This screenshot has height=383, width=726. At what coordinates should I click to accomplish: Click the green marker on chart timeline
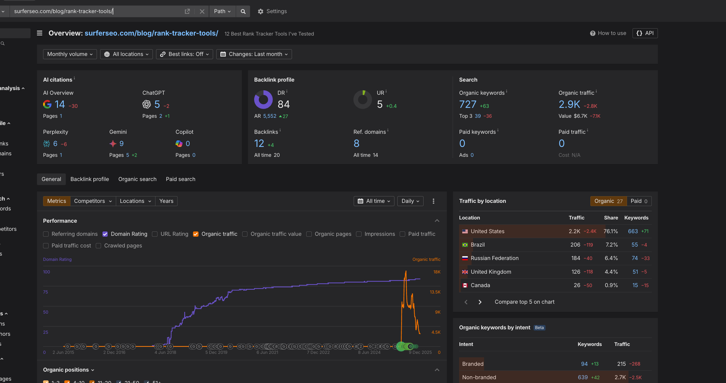(x=401, y=346)
